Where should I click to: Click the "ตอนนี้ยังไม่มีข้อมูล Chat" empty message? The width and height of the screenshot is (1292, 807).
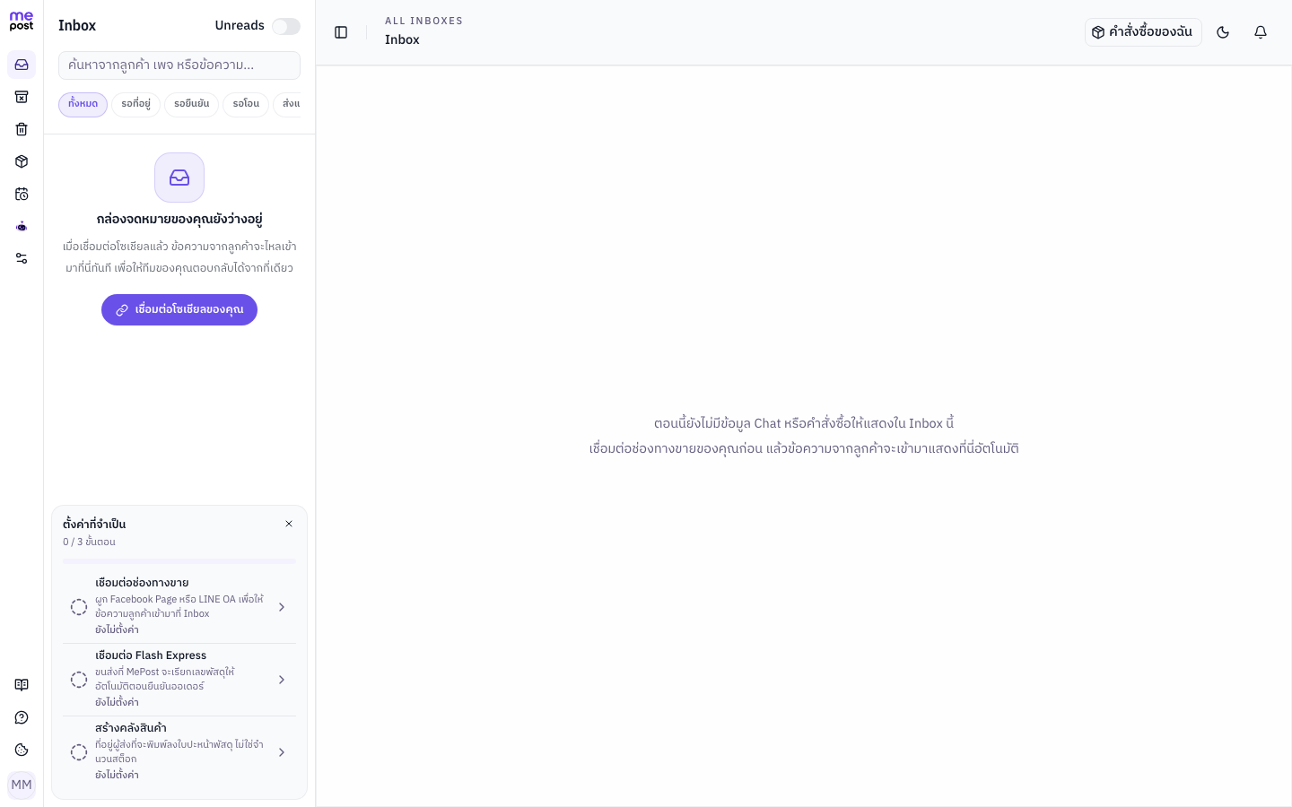804,423
